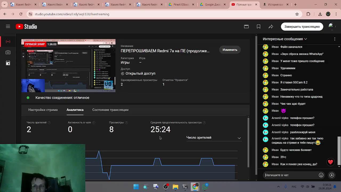Click the Изменить button for stream details
341x192 pixels.
(x=230, y=50)
